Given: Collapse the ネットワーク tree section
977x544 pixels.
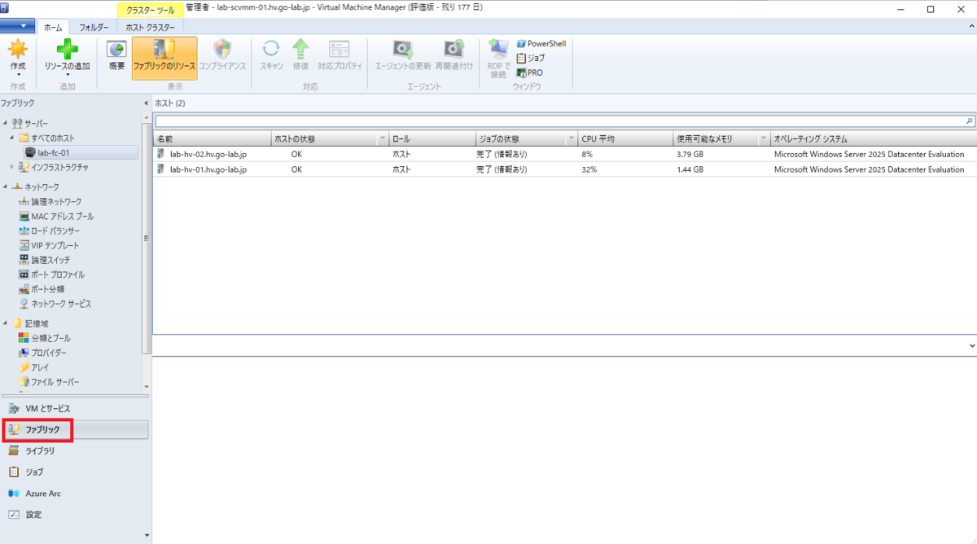Looking at the screenshot, I should click(x=5, y=186).
